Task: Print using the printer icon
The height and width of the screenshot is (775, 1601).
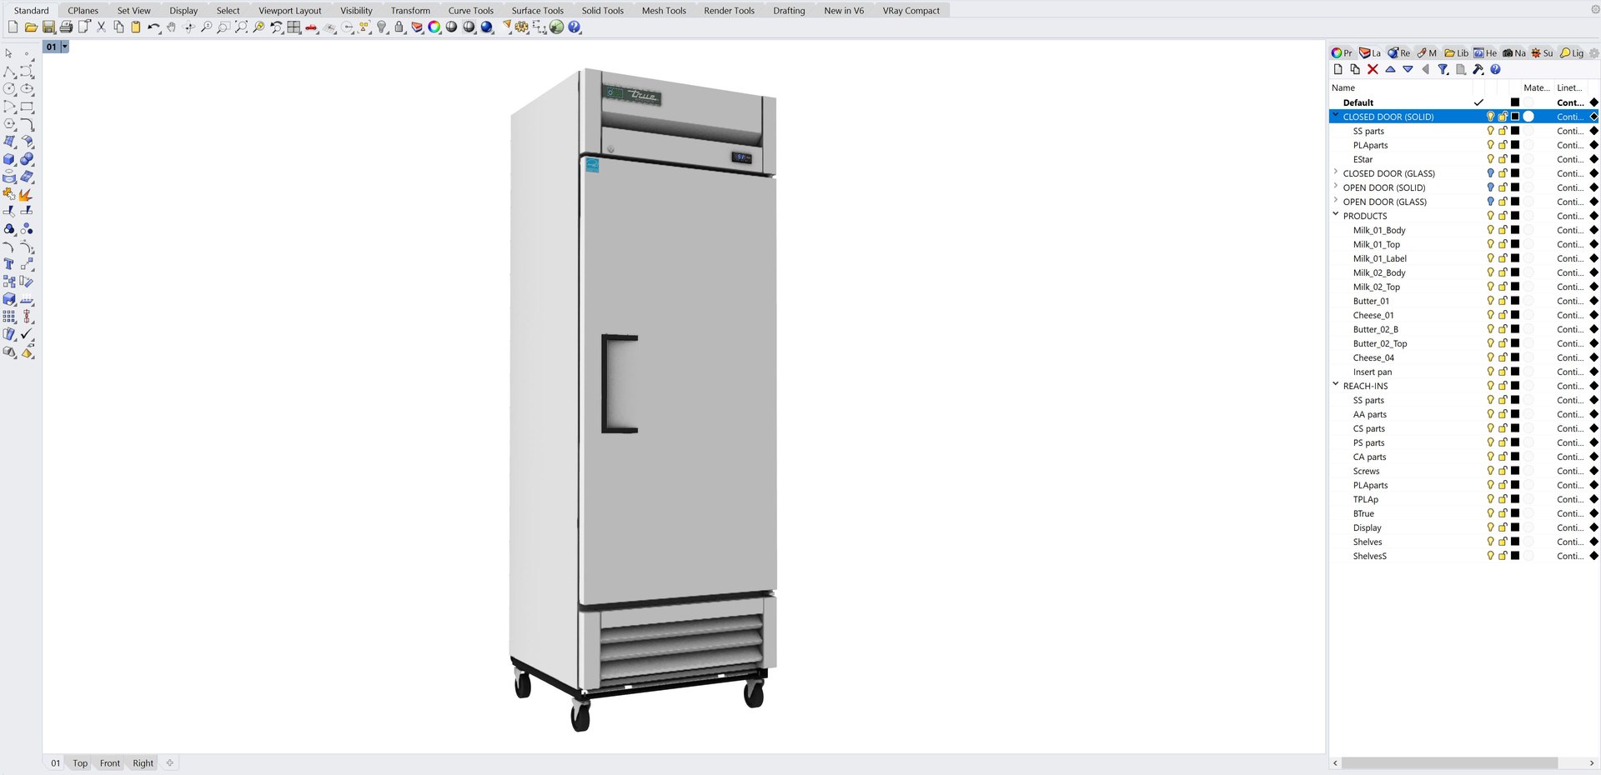Action: [66, 27]
